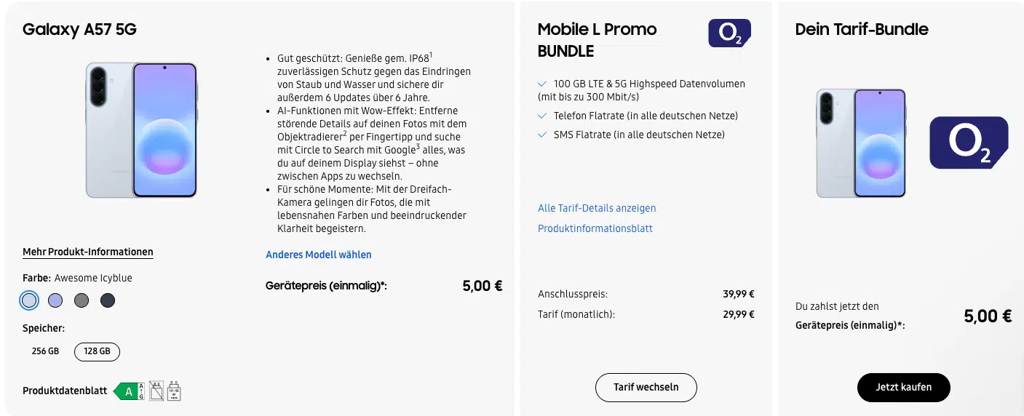Image resolution: width=1024 pixels, height=416 pixels.
Task: Show Alle Tarif-Details anzeigen
Action: 597,208
